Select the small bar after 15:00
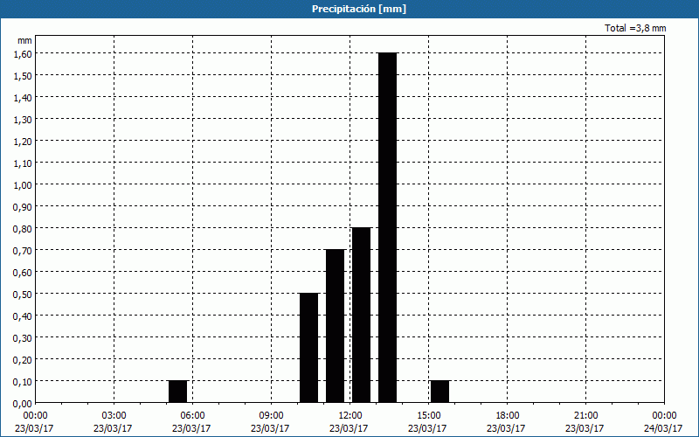Image resolution: width=699 pixels, height=437 pixels. pos(440,392)
